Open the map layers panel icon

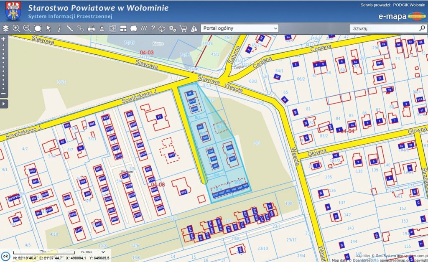tap(5, 28)
